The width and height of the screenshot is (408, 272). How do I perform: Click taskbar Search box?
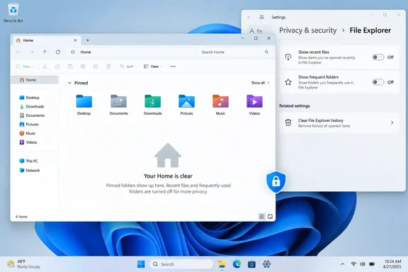click(181, 264)
